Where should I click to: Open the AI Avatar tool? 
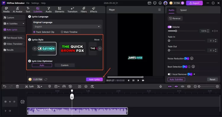(17, 10)
